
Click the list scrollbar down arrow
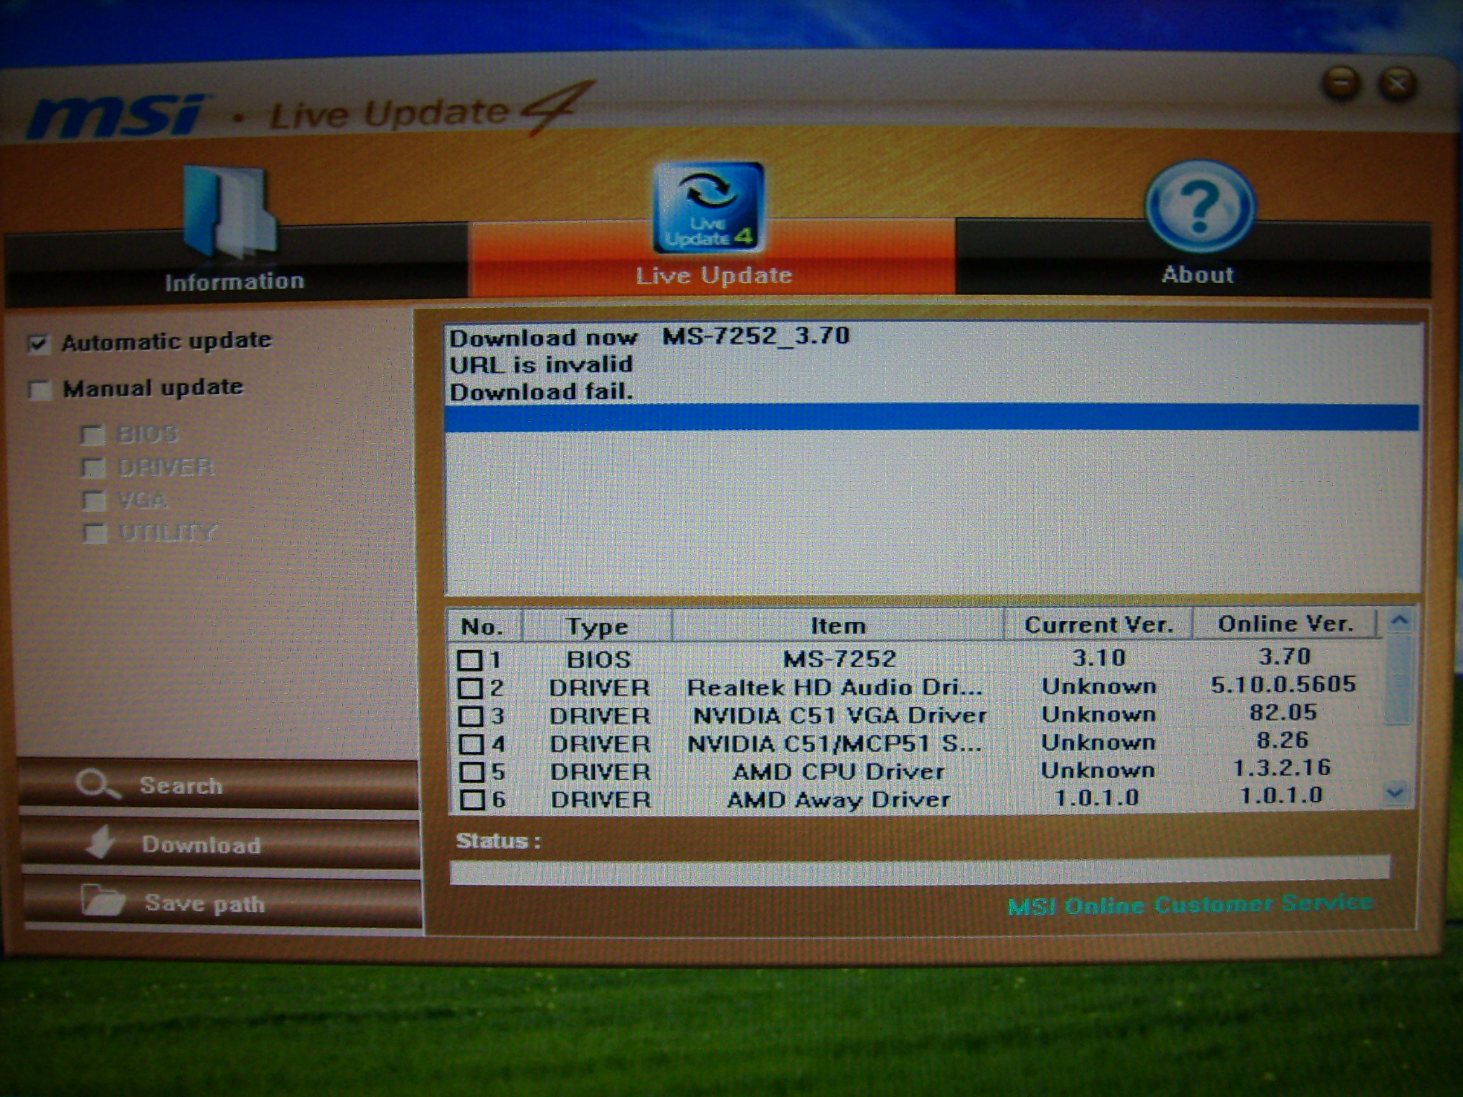pyautogui.click(x=1395, y=792)
